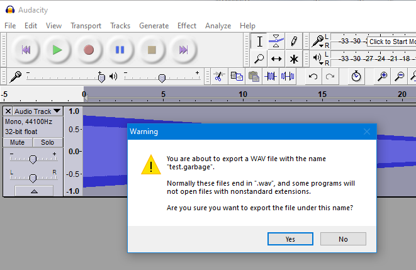Open the Edit menu

click(x=31, y=26)
